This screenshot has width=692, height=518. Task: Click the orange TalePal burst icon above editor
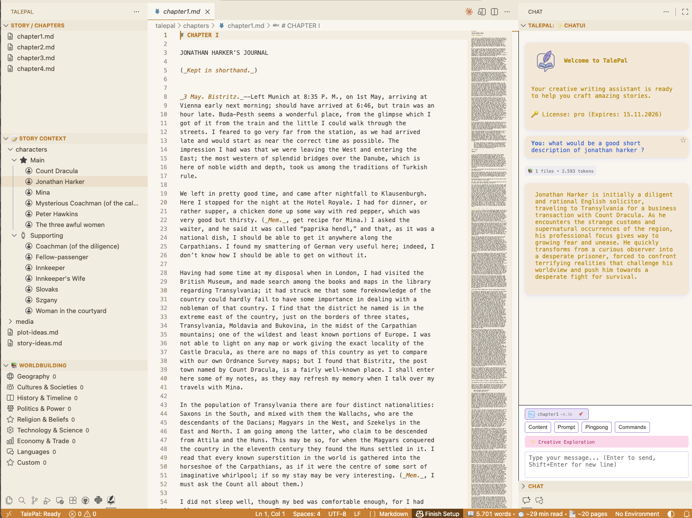pos(469,11)
